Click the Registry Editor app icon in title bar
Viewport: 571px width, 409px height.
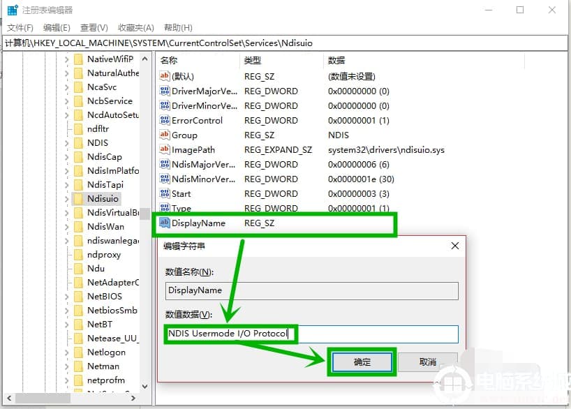[x=13, y=10]
